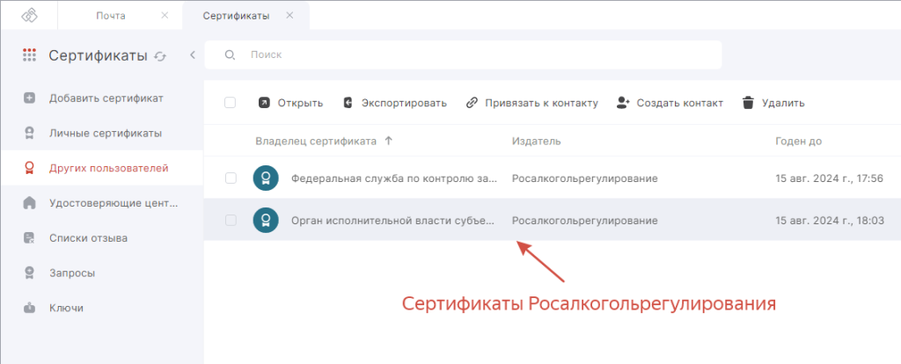Open Добавить сертификат in sidebar
901x364 pixels.
point(106,98)
